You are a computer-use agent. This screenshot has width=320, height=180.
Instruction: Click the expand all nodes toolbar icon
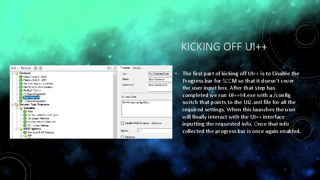tap(109, 68)
